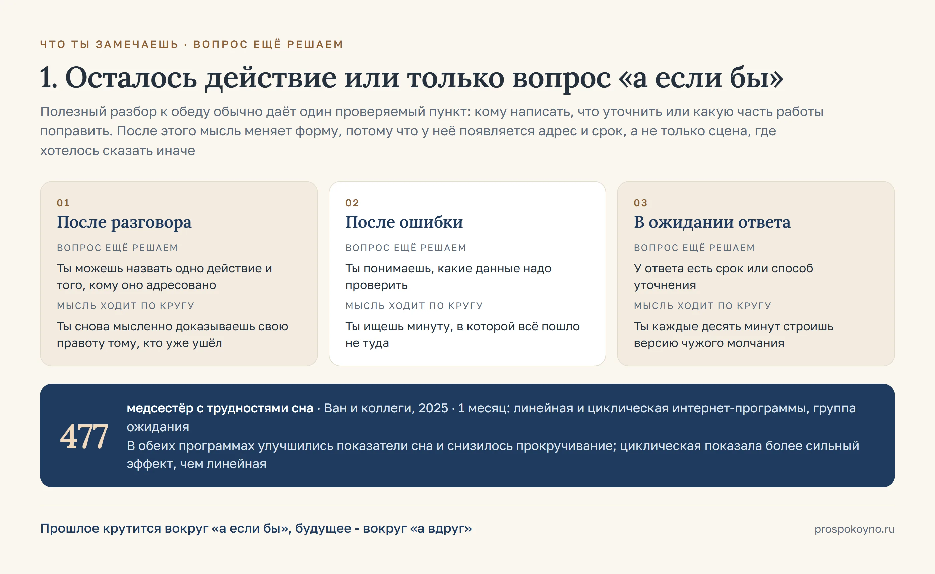The width and height of the screenshot is (935, 574).
Task: Click the large number '477'
Action: [x=84, y=436]
